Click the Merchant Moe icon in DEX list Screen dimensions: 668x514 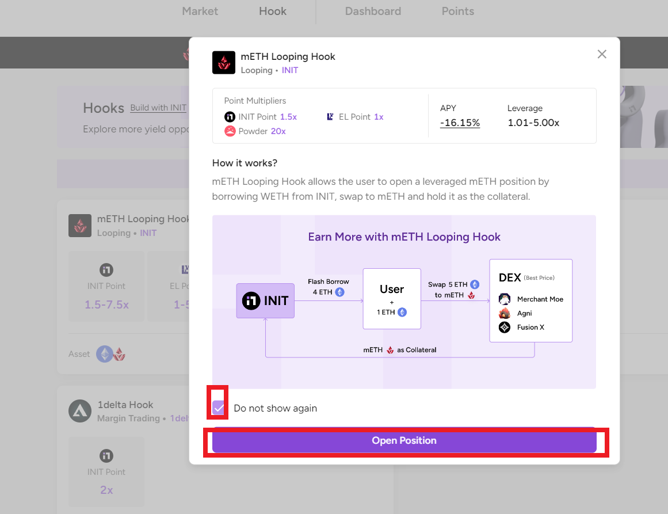click(x=505, y=299)
